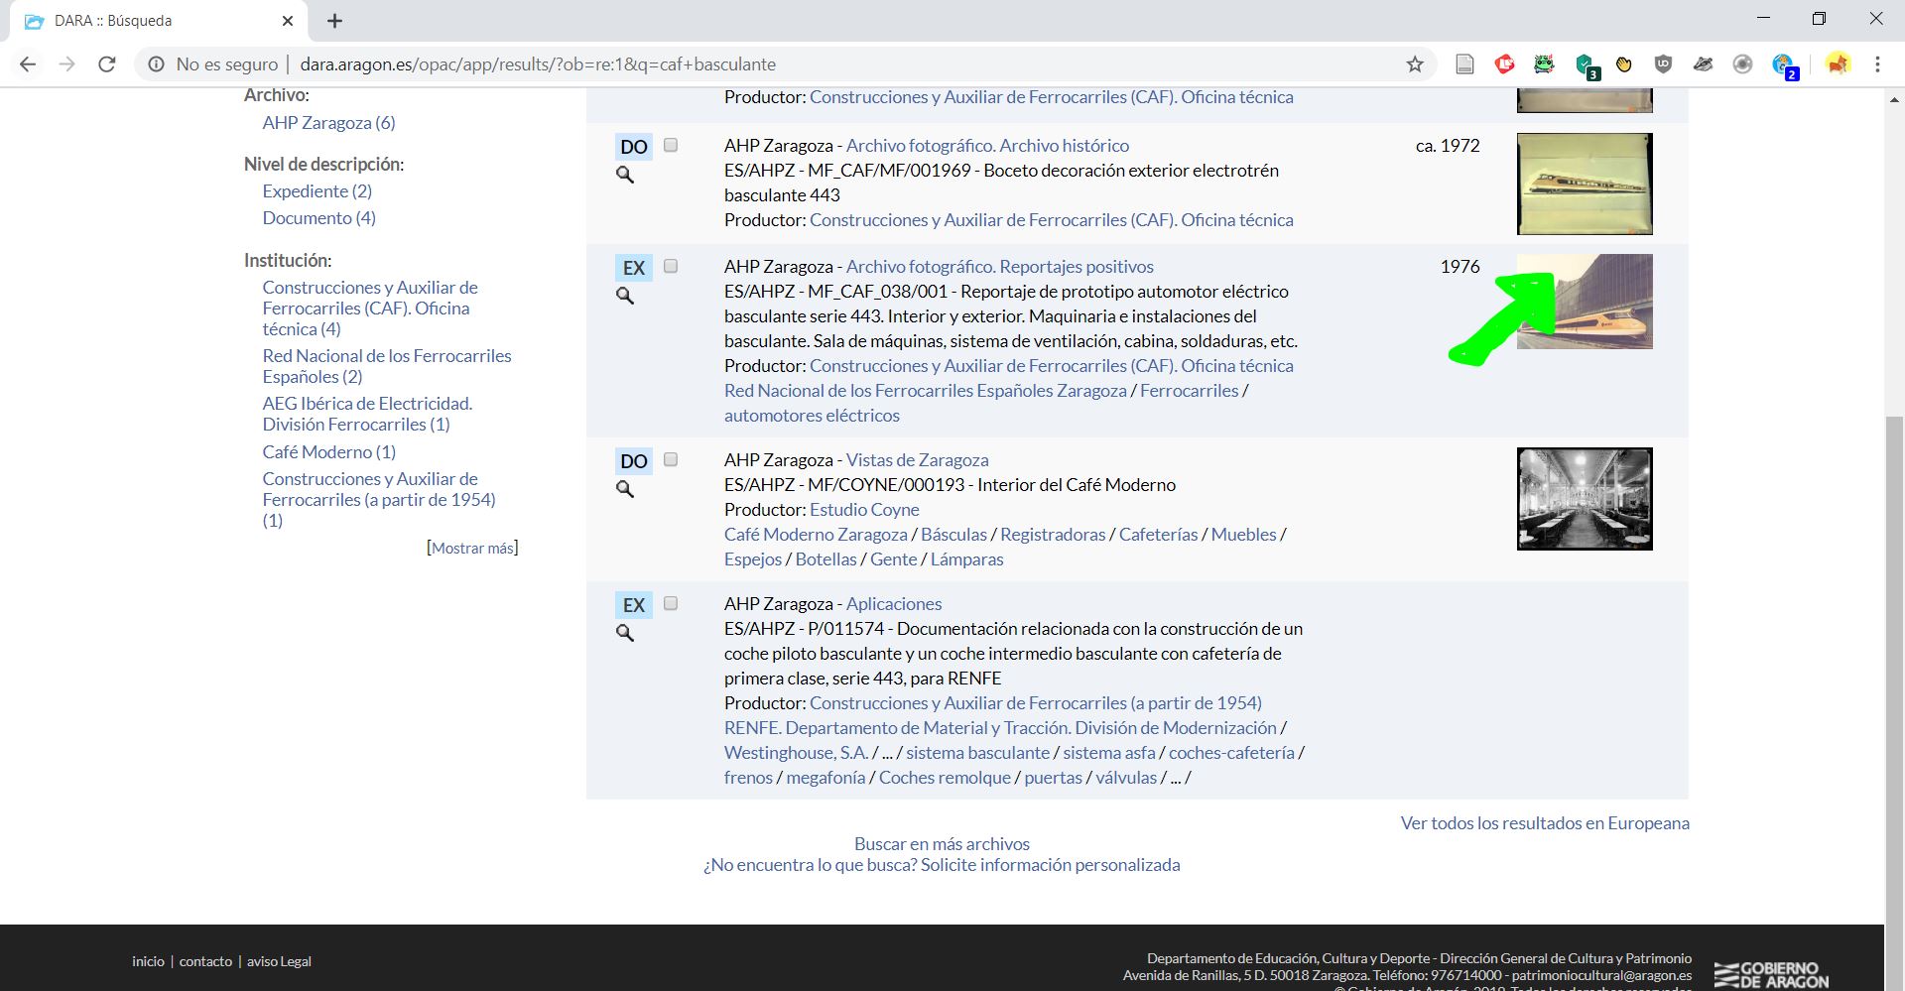Filter by CAF (a partir de 1954) institution
This screenshot has width=1905, height=991.
(x=378, y=500)
